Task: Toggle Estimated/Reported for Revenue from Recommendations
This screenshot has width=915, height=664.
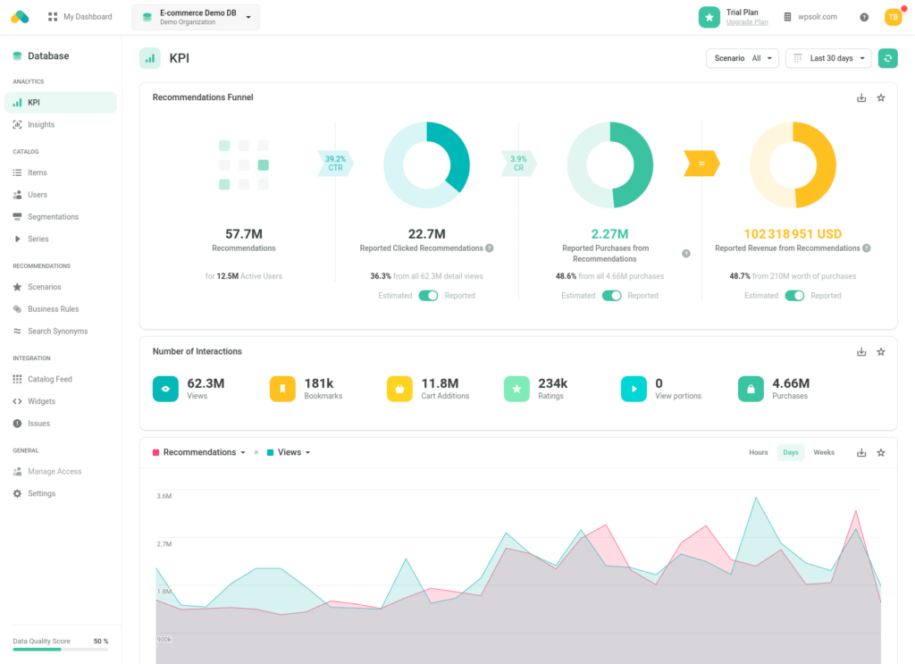Action: (794, 296)
